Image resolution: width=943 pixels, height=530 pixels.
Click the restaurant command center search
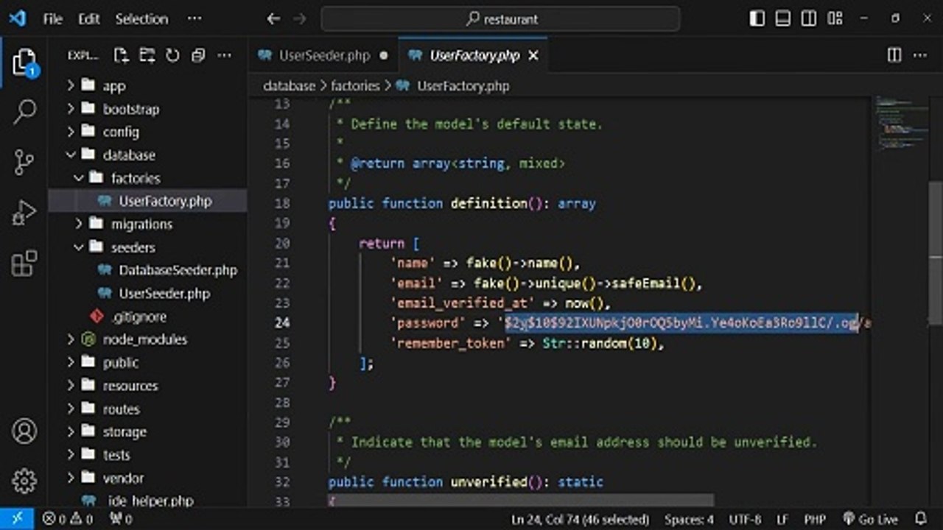pyautogui.click(x=500, y=19)
